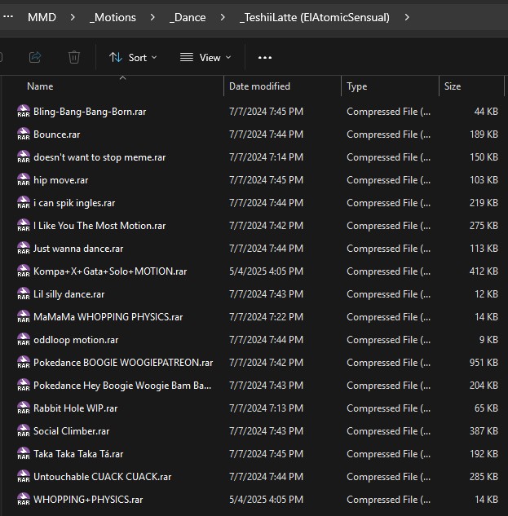The width and height of the screenshot is (508, 516).
Task: Select file name Rabbit Hole WIP.rar
Action: (x=75, y=408)
